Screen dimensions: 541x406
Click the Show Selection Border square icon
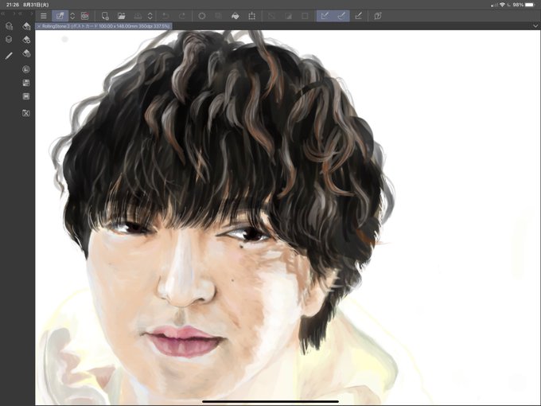click(x=305, y=16)
